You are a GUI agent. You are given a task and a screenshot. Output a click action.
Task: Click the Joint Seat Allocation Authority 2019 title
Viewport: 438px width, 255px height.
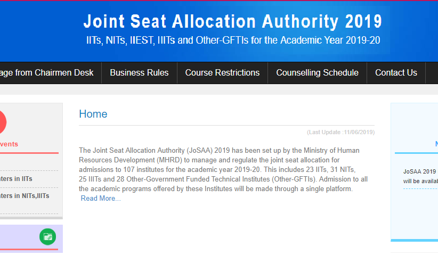(x=232, y=22)
